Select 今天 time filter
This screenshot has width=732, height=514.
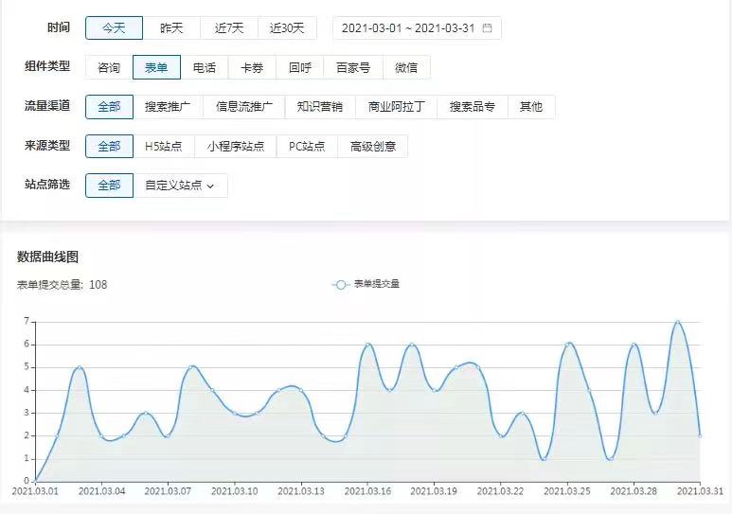coord(114,28)
